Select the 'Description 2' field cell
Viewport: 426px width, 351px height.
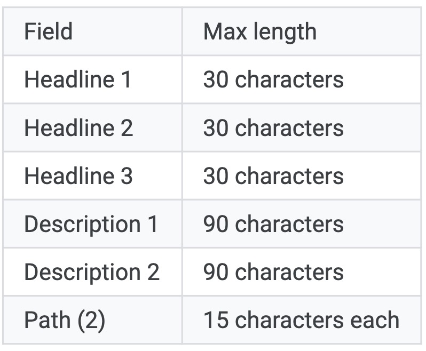coord(92,272)
